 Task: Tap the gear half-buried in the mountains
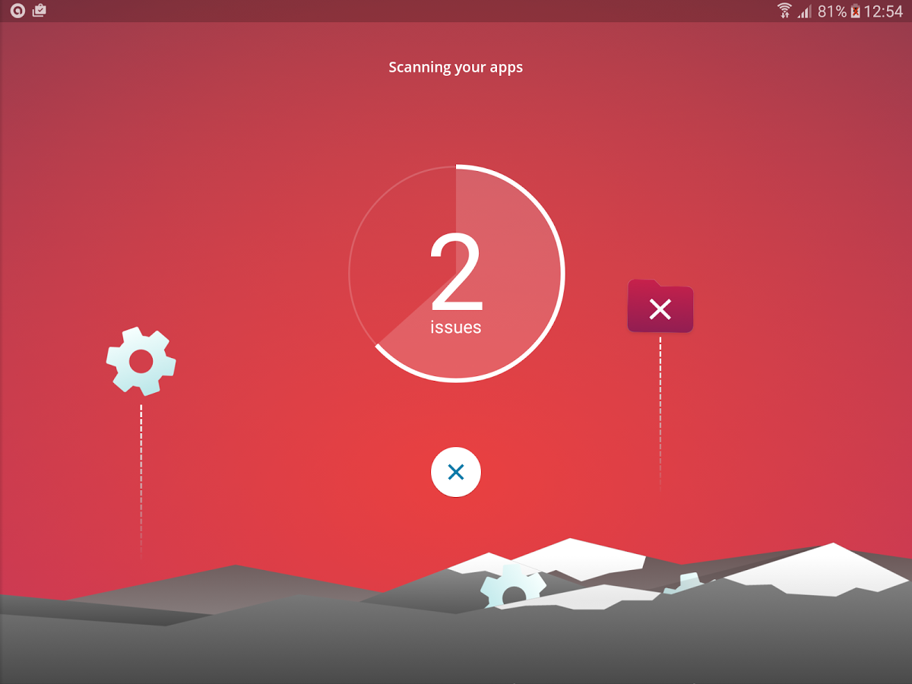pyautogui.click(x=514, y=586)
